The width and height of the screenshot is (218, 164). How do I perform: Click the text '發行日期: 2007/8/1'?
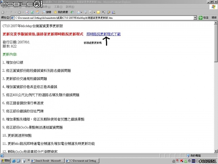[16, 42]
